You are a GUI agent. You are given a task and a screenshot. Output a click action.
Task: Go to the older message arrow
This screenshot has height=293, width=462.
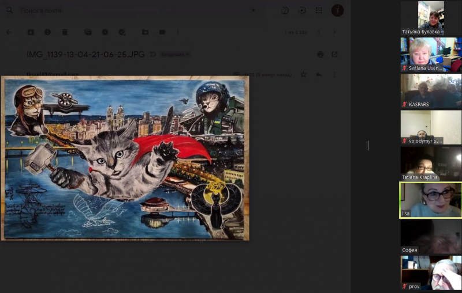click(x=334, y=32)
